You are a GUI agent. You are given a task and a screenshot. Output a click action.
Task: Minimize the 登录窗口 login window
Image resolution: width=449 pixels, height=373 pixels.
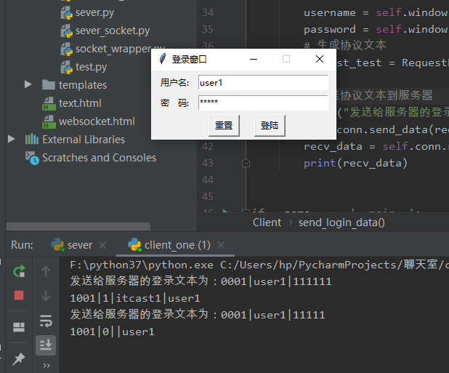coord(254,60)
